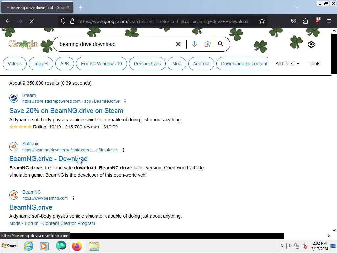The image size is (337, 253).
Task: Open the Mods sitelink
Action: coord(14,223)
